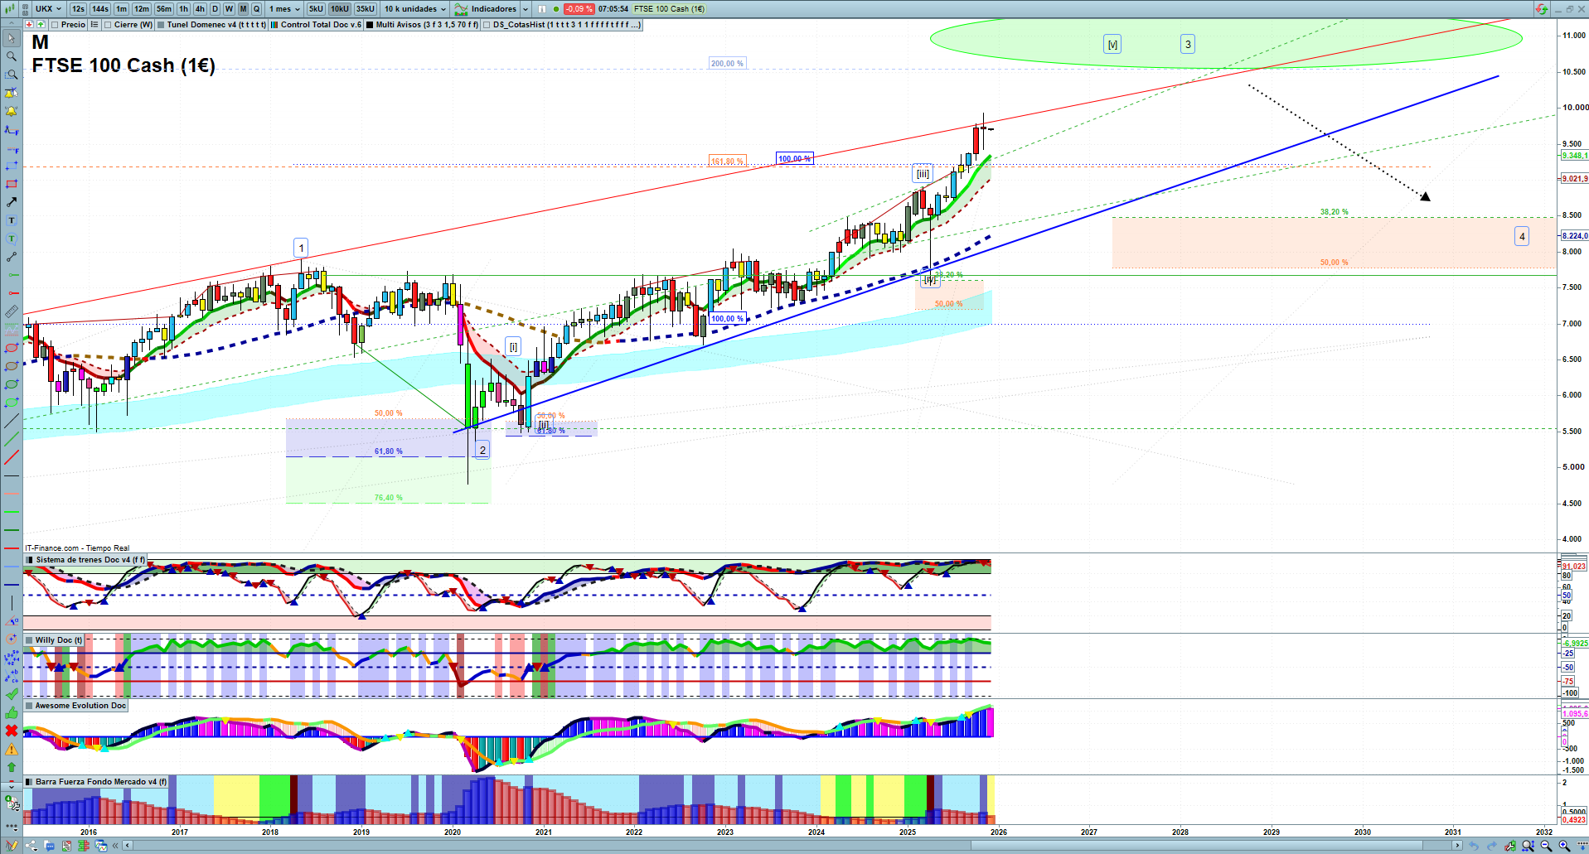Toggle the Awesome Evolution Doc checkbox
Viewport: 1589px width, 854px height.
click(30, 706)
